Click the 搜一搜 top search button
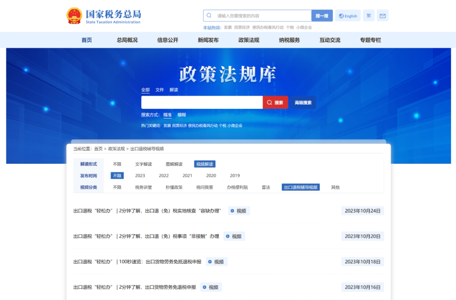The width and height of the screenshot is (456, 300). click(x=322, y=16)
